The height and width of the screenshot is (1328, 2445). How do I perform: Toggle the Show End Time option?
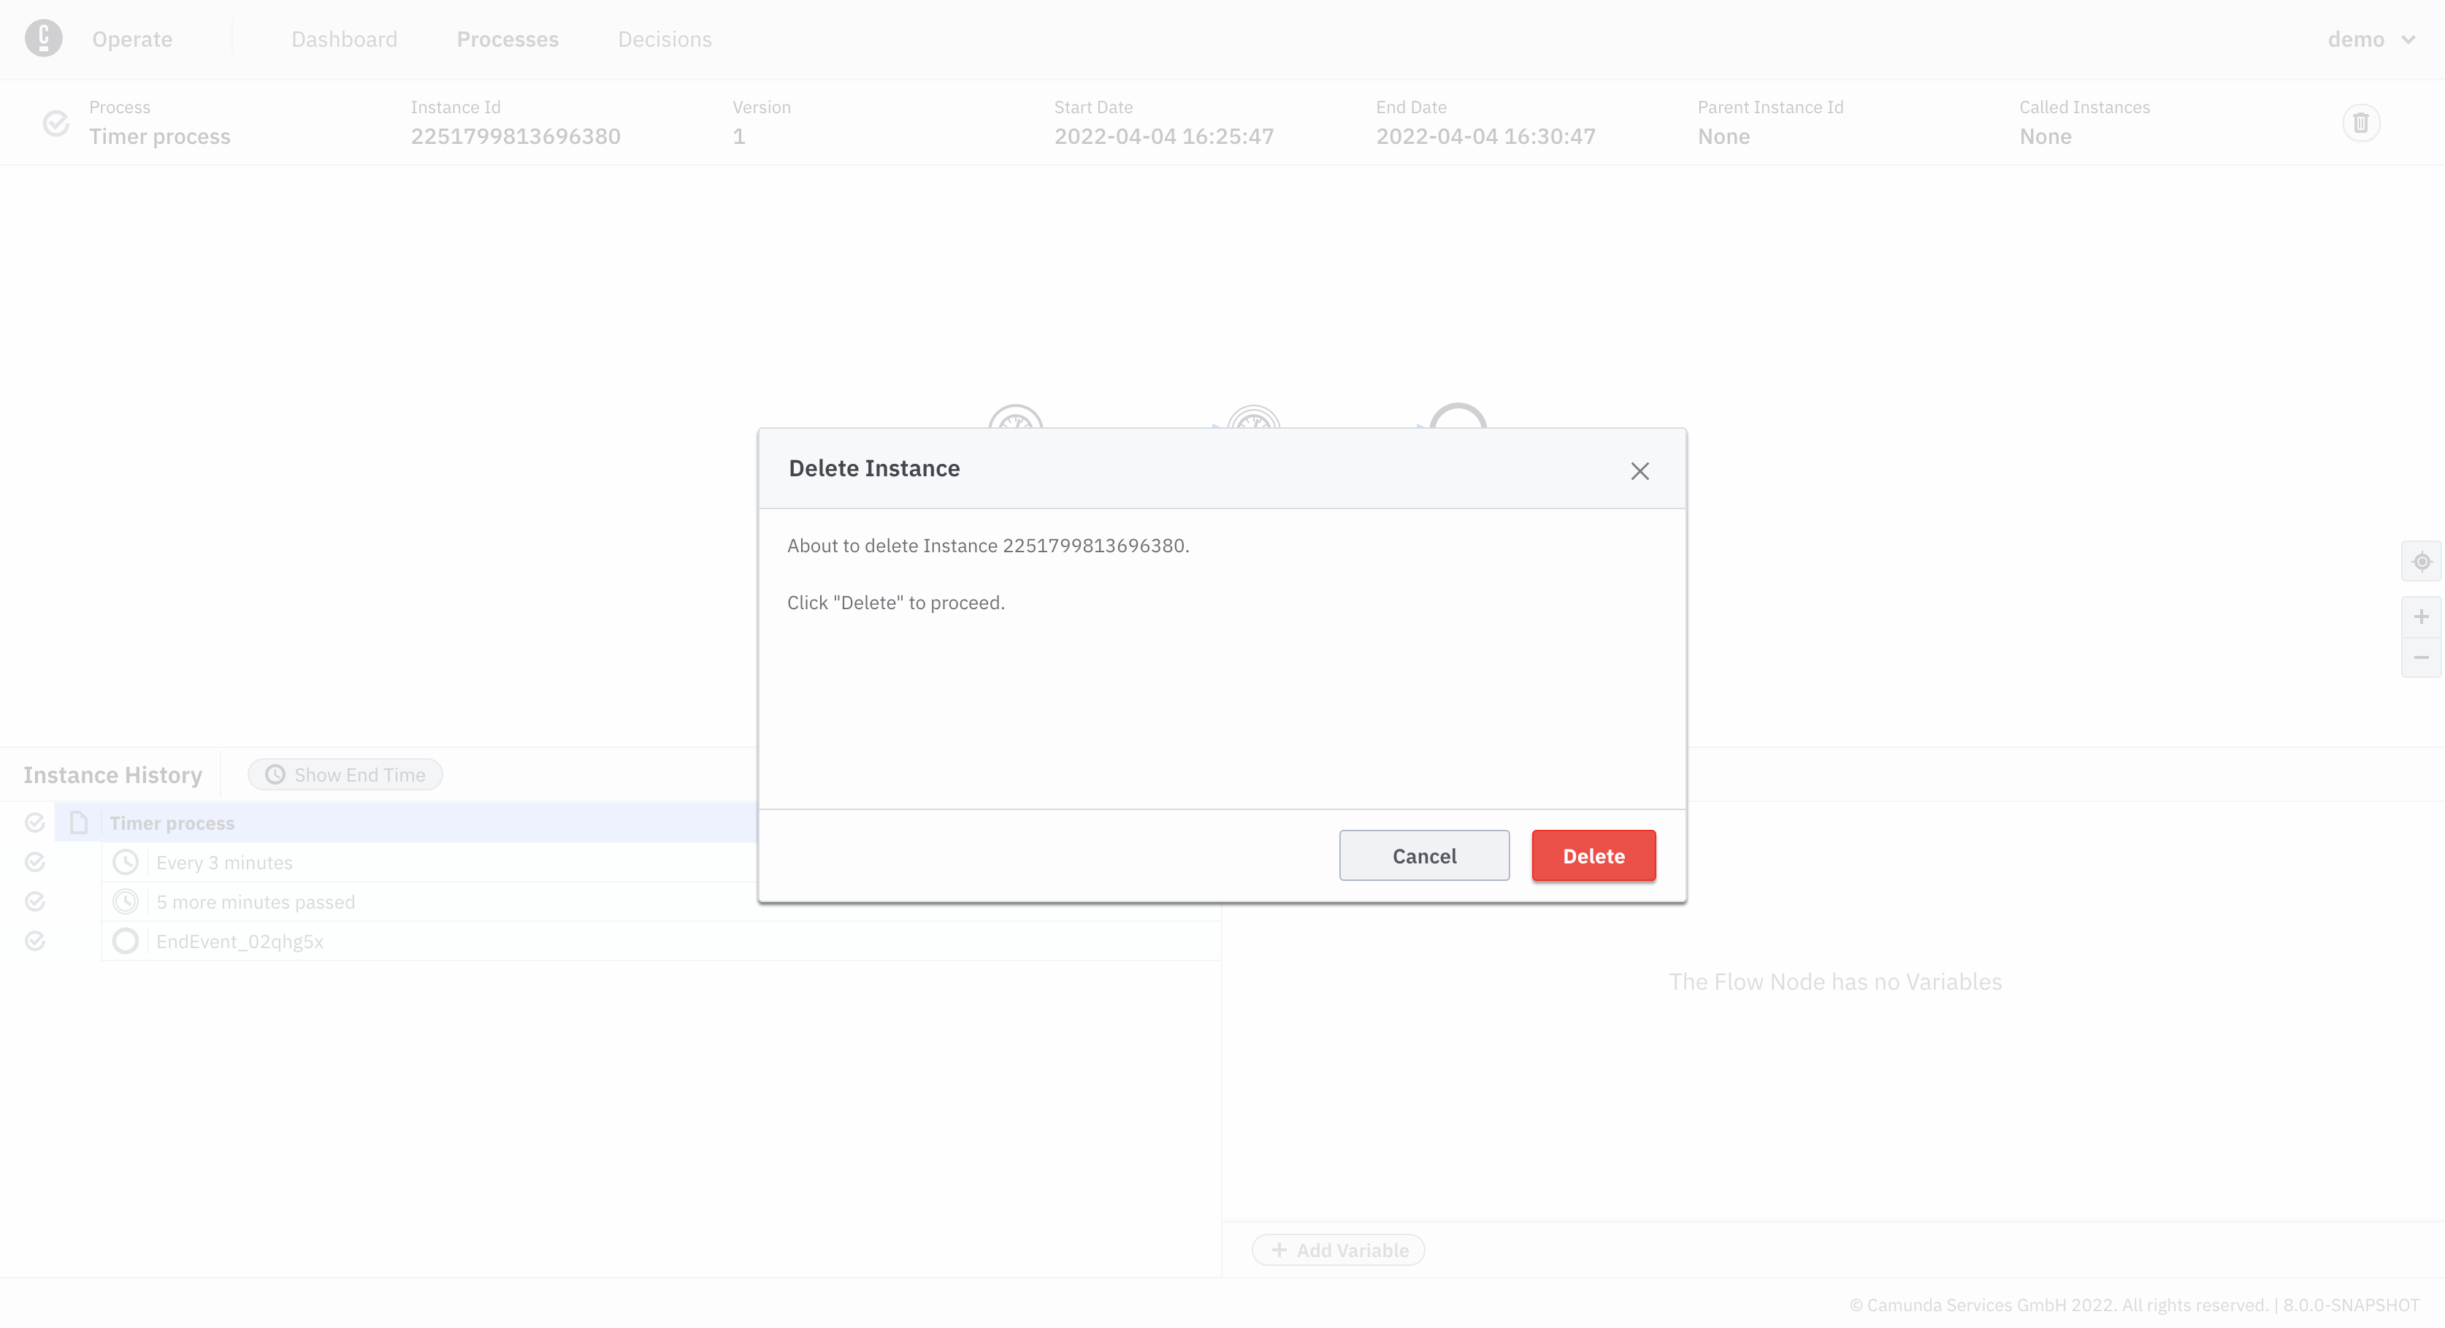click(x=345, y=774)
